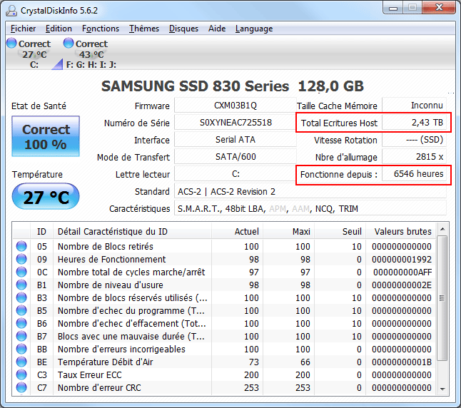Click the Valeurs brutes column header
Screen dimensions: 461x408
pos(401,232)
